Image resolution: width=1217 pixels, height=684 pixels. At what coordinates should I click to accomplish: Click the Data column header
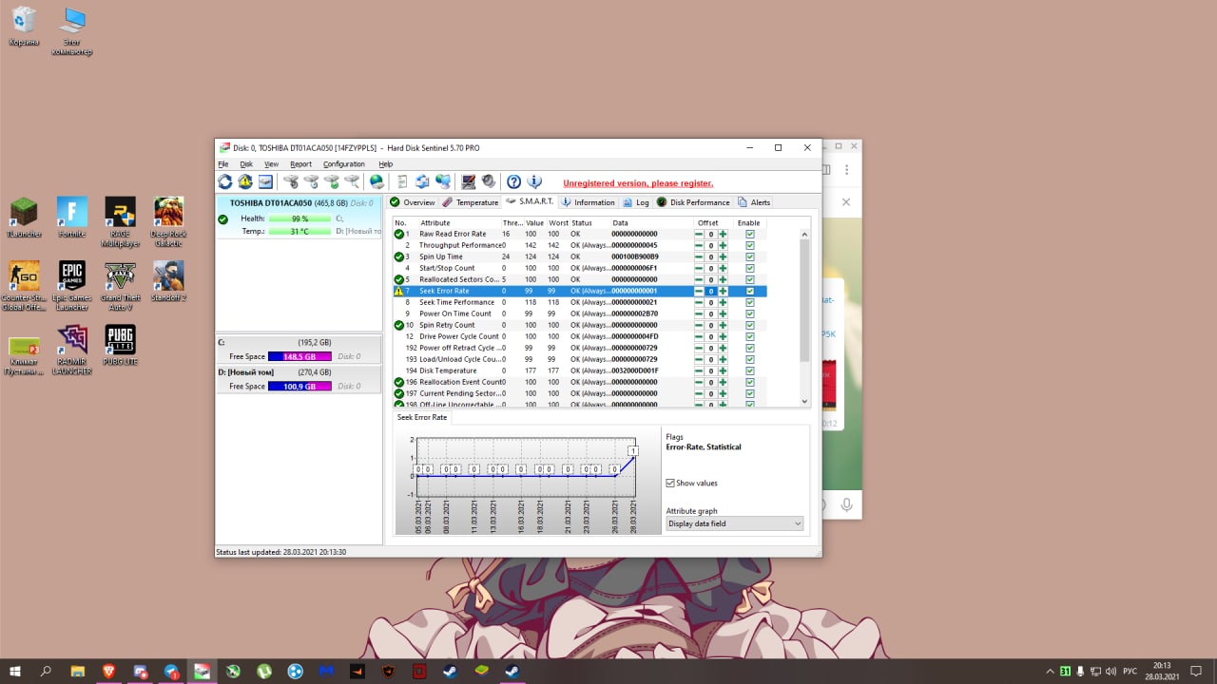(x=652, y=223)
